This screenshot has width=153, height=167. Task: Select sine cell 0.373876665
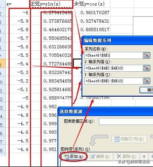click(x=51, y=21)
